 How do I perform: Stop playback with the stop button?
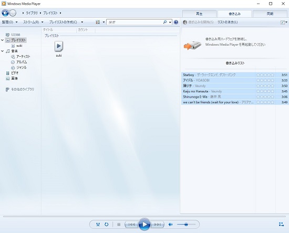[119, 225]
